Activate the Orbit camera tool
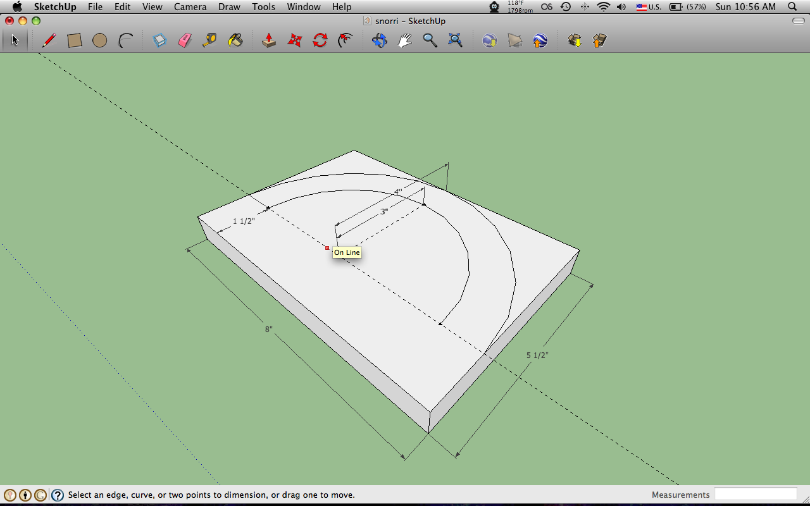Screen dimensions: 810x506 tap(379, 40)
